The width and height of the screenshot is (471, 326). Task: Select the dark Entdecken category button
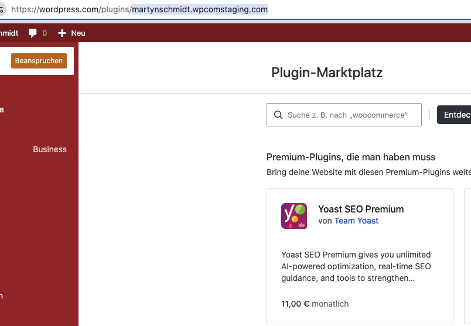click(x=455, y=115)
